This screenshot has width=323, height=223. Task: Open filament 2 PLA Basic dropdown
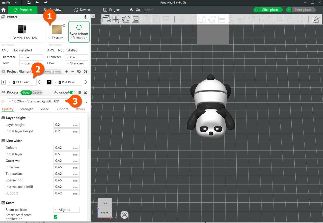(x=67, y=82)
